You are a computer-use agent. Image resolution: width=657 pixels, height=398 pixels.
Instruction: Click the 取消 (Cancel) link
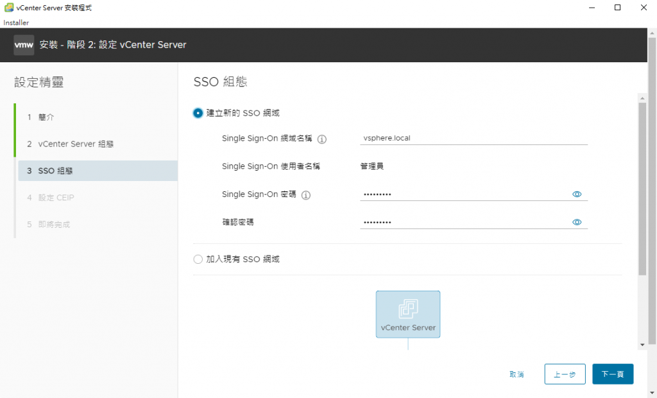coord(516,374)
